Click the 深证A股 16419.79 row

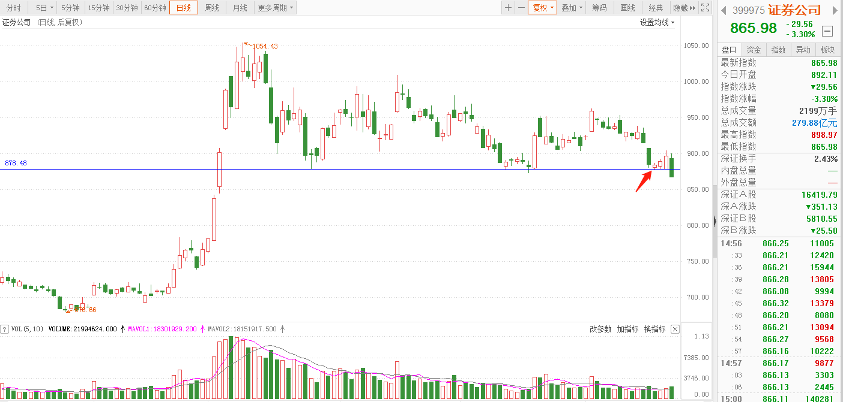pos(779,195)
